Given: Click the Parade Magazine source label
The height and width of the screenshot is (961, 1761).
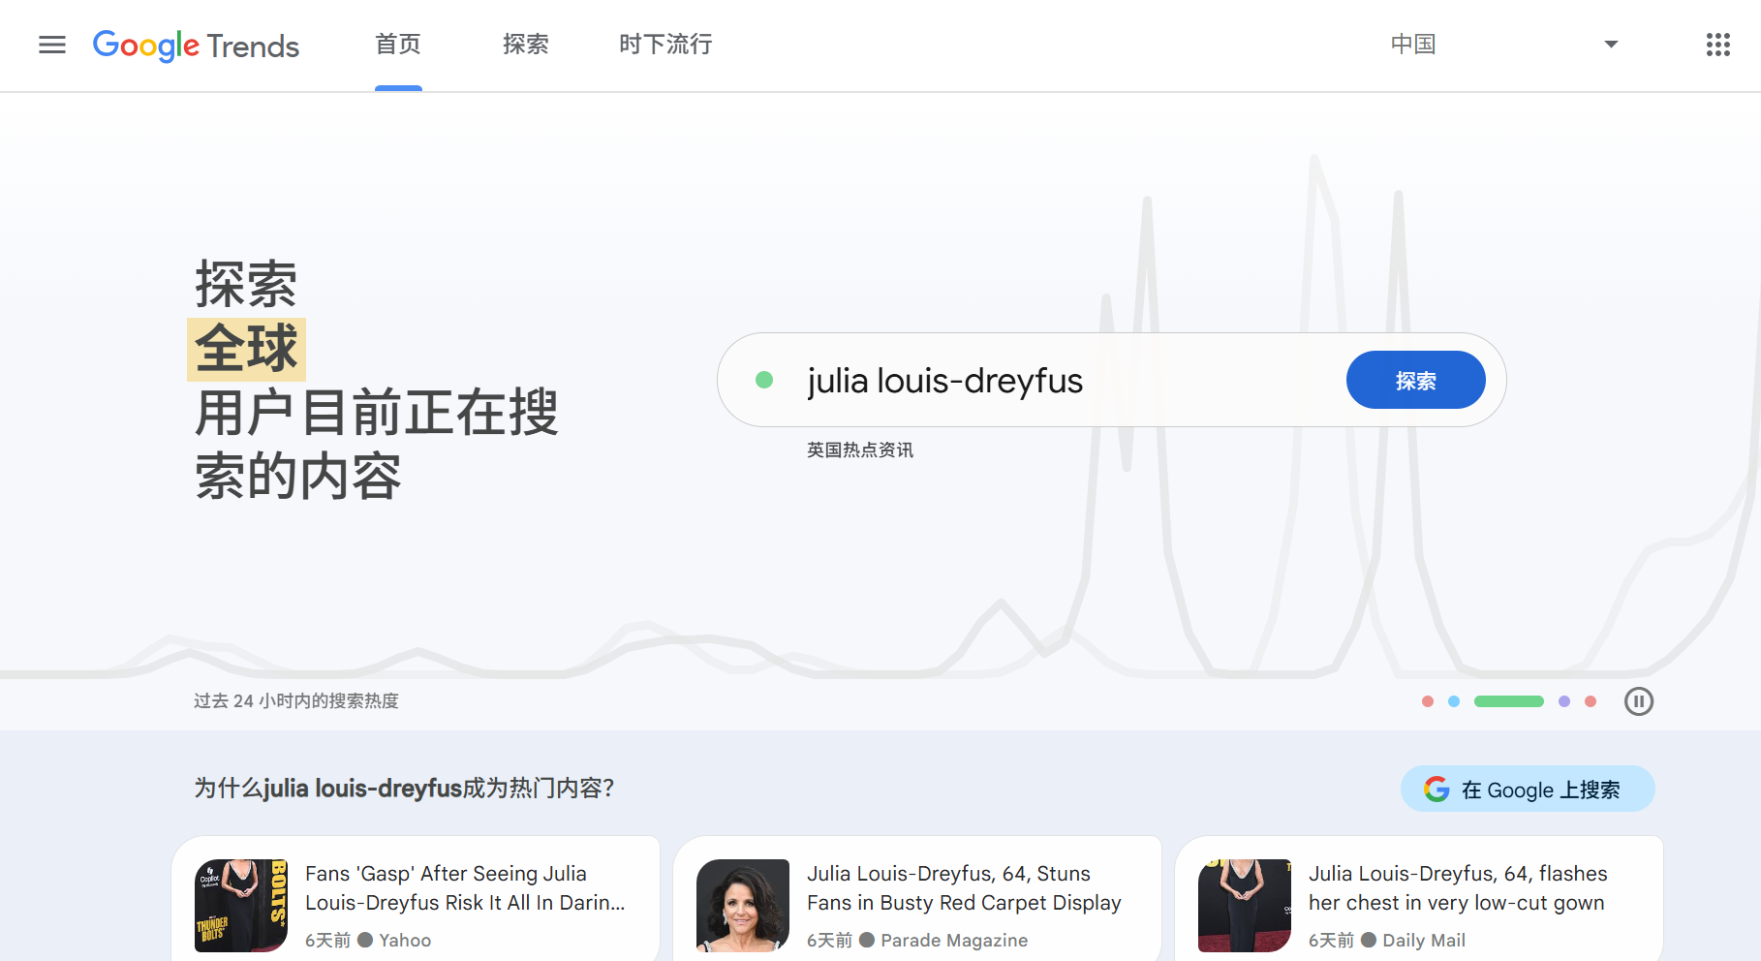Looking at the screenshot, I should click(954, 941).
